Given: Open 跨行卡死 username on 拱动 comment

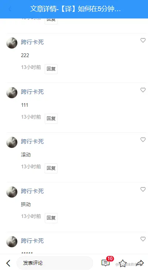Looking at the screenshot, I should coord(32,191).
